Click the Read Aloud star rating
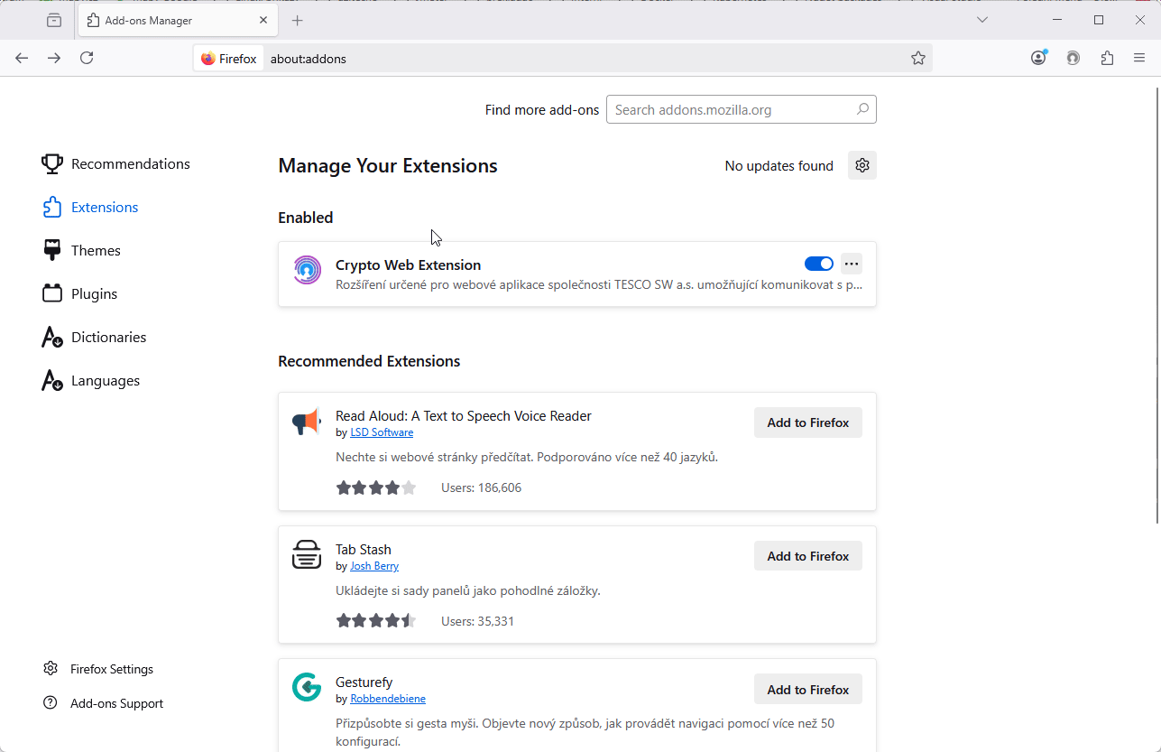This screenshot has height=752, width=1161. [x=376, y=487]
